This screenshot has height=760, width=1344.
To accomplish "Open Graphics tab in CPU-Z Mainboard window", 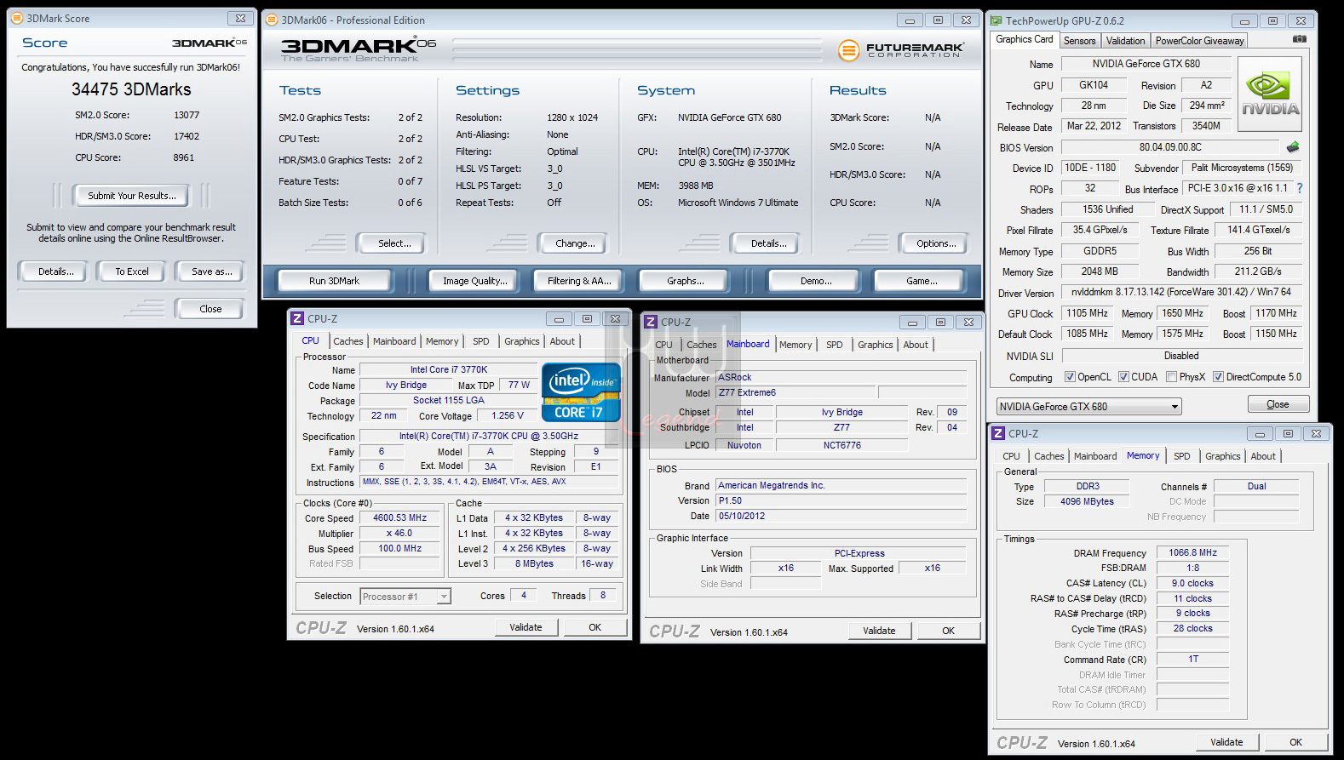I will click(875, 345).
